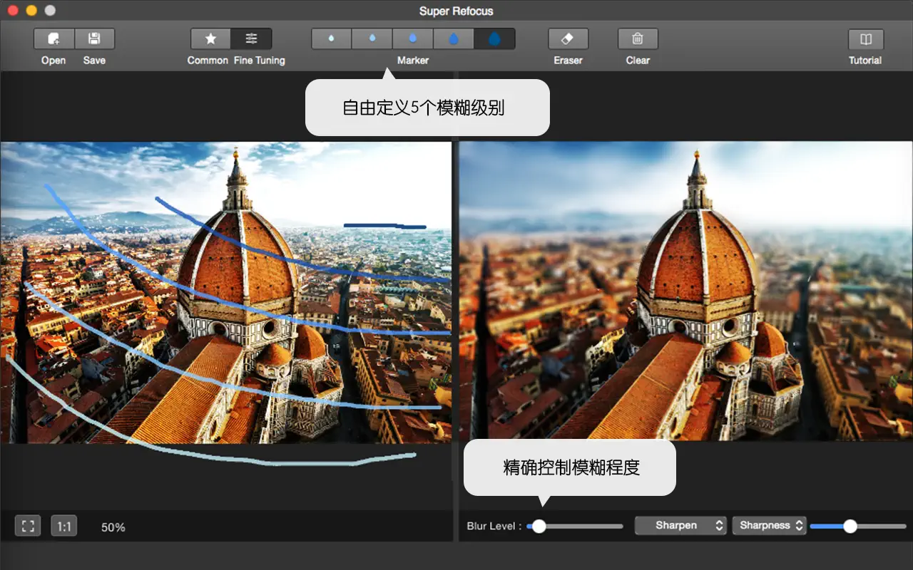Switch to 1:1 zoom view

click(x=63, y=526)
